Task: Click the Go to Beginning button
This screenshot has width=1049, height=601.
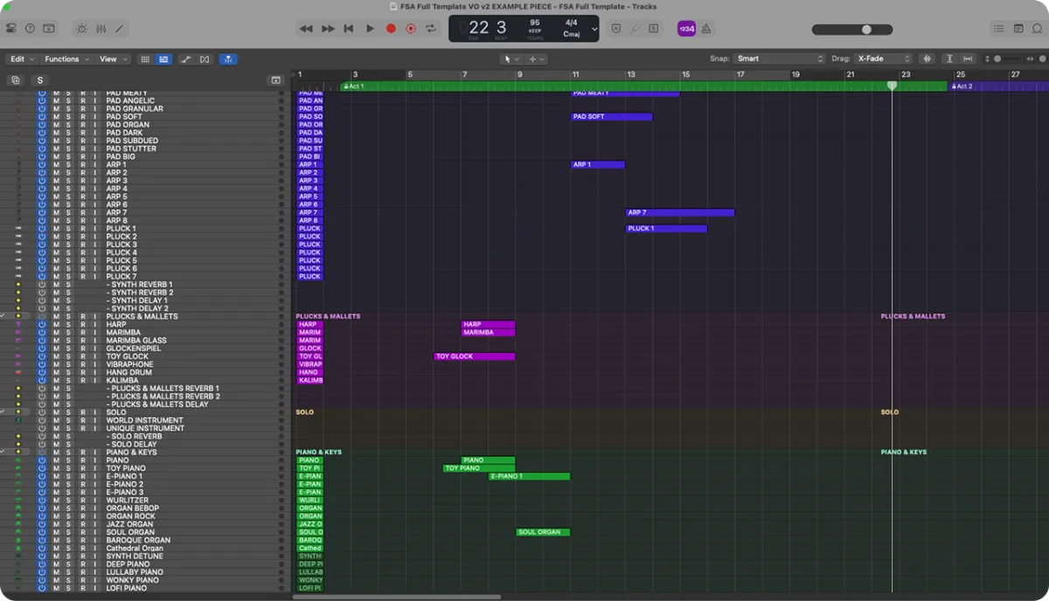Action: (349, 29)
